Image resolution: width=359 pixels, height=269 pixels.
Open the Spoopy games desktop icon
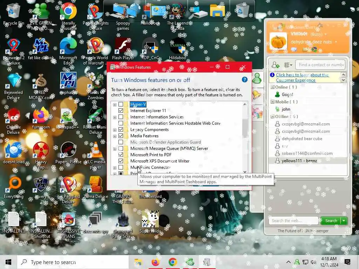(123, 16)
